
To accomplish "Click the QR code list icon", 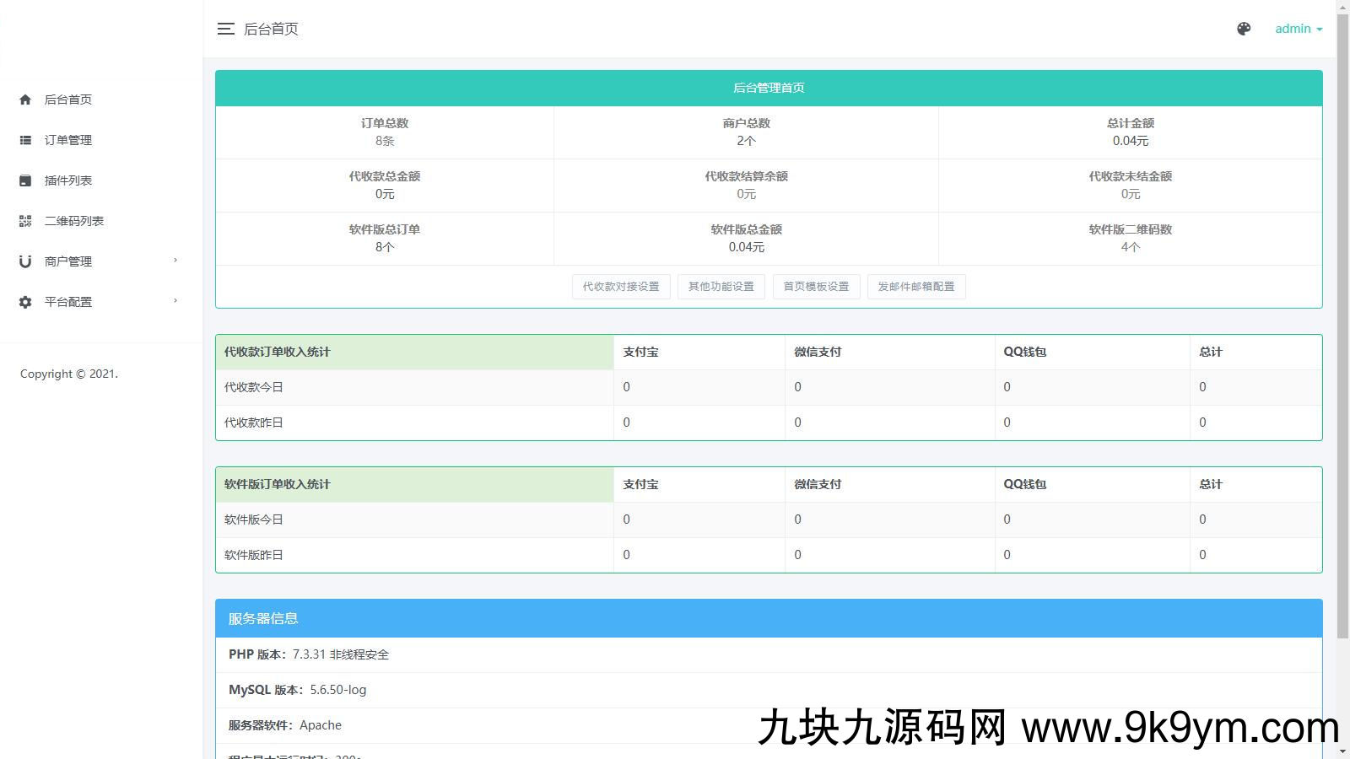I will (25, 221).
